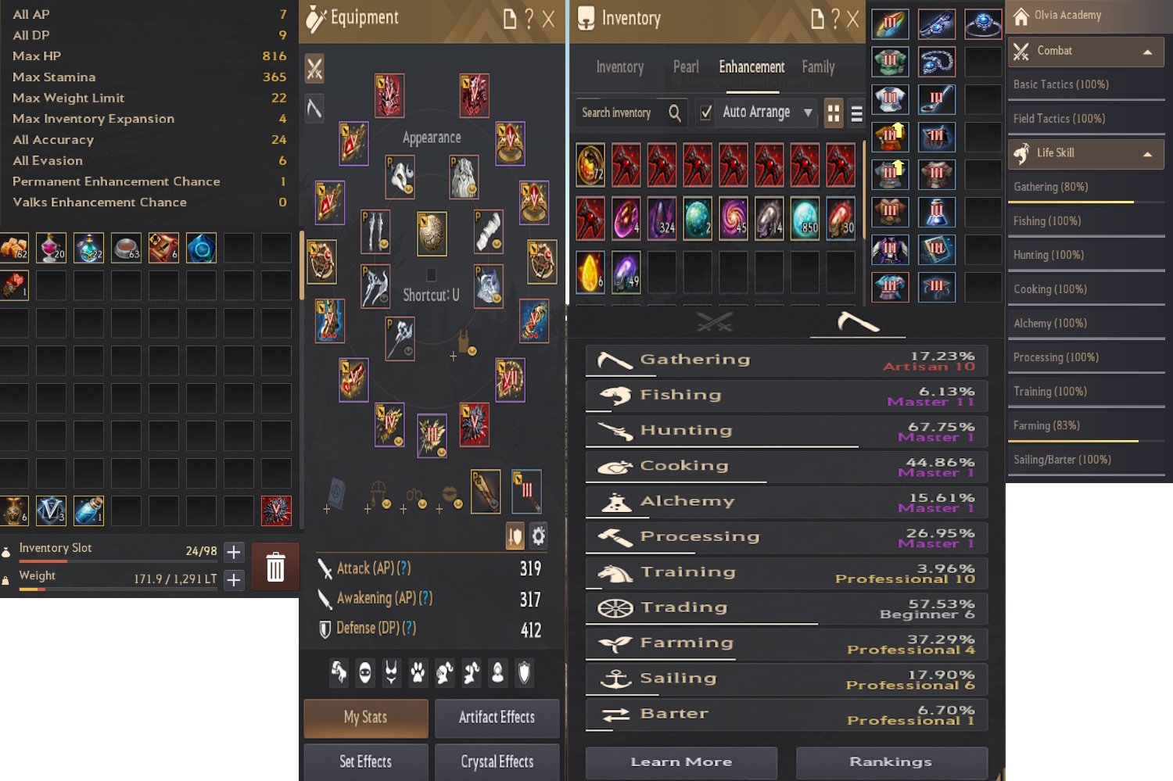Click the search inventory magnifier icon

(675, 113)
